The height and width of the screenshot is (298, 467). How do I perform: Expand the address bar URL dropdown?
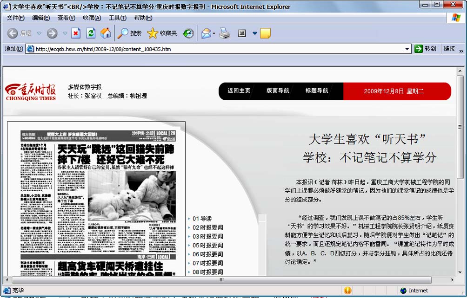point(407,49)
